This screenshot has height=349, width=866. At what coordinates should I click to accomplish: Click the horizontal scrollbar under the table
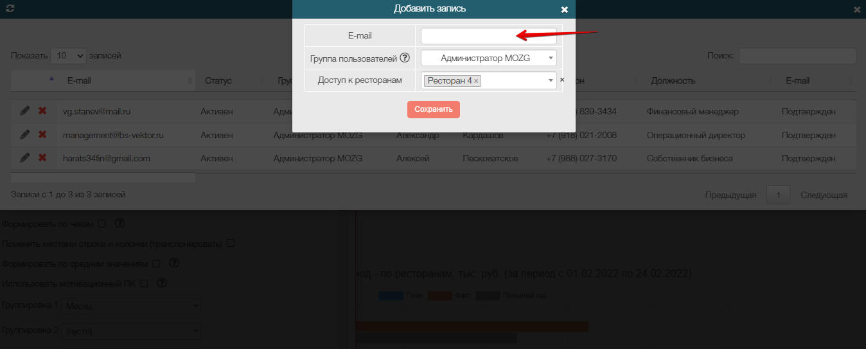pyautogui.click(x=103, y=177)
